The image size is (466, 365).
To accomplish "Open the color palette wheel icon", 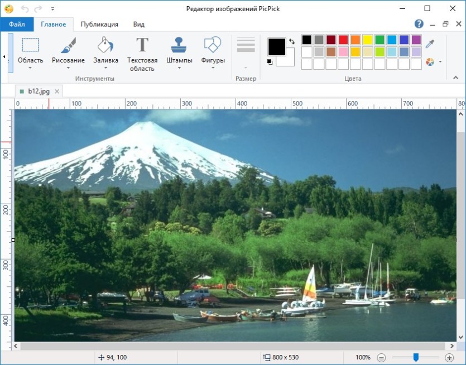I will pos(430,62).
